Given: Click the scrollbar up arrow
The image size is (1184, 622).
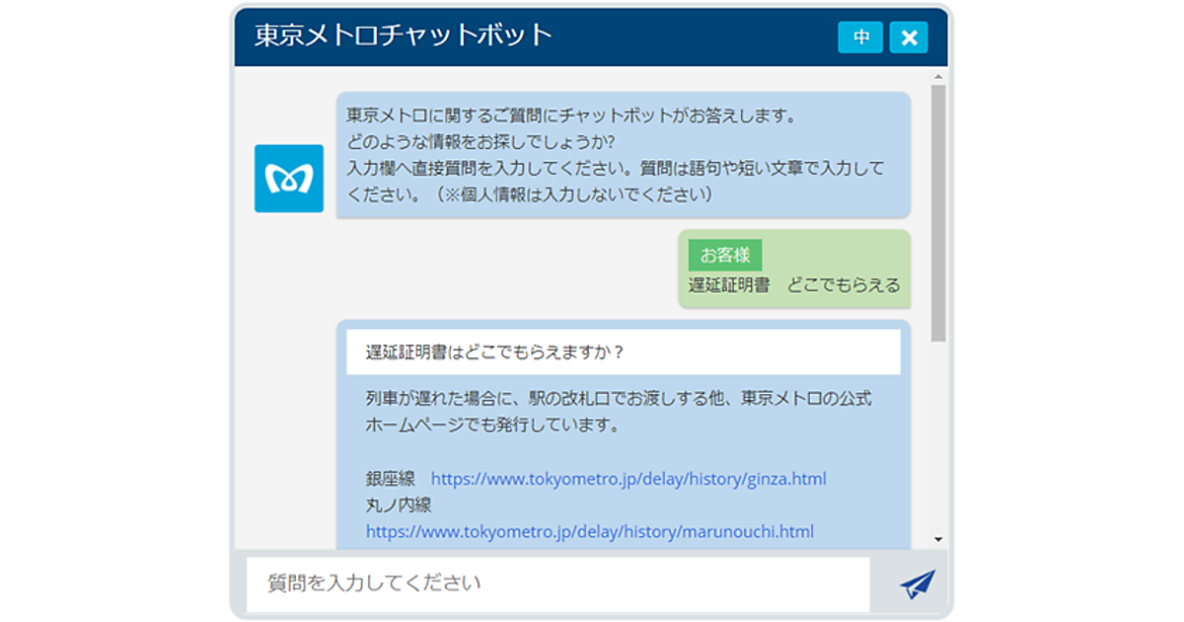Looking at the screenshot, I should pyautogui.click(x=938, y=76).
